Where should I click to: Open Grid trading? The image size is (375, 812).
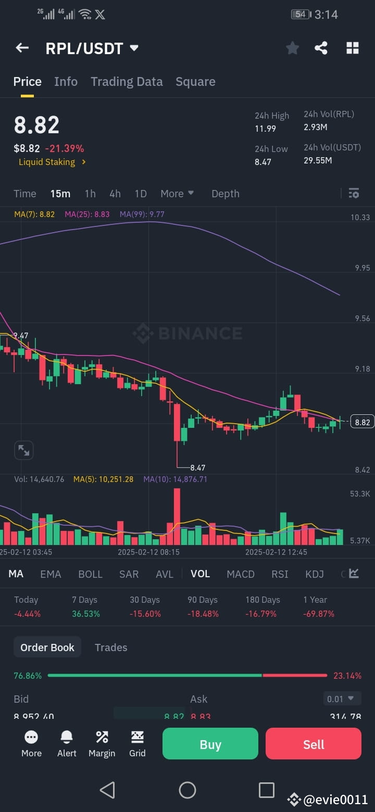click(137, 743)
